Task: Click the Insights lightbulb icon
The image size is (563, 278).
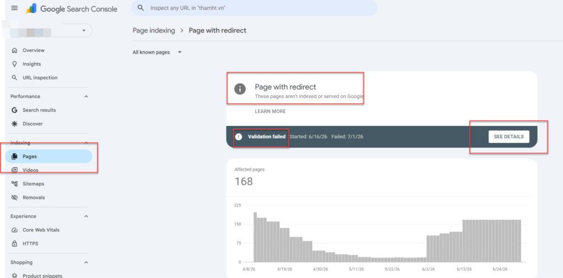Action: pyautogui.click(x=14, y=64)
